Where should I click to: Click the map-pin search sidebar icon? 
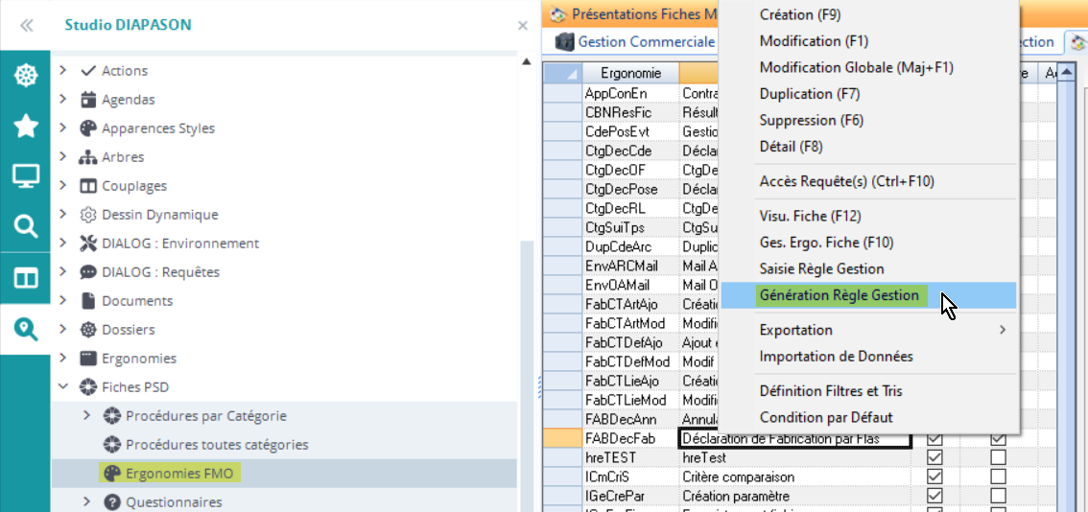[x=25, y=330]
